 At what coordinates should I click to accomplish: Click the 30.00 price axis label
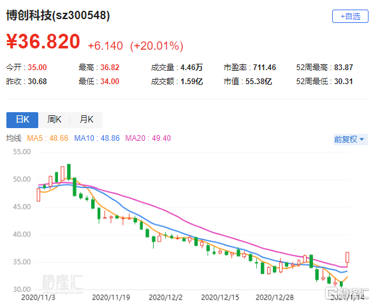point(22,289)
